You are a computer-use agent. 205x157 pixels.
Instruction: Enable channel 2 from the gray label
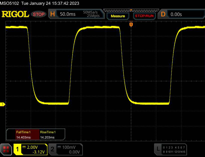[52, 149]
